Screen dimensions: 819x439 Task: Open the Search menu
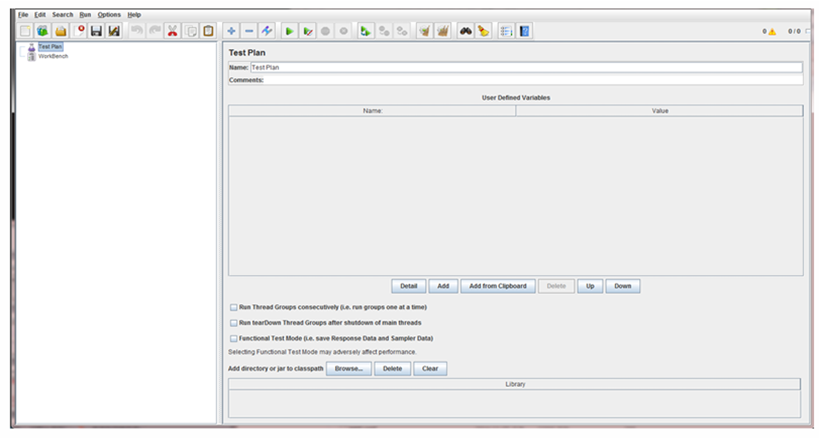click(62, 15)
